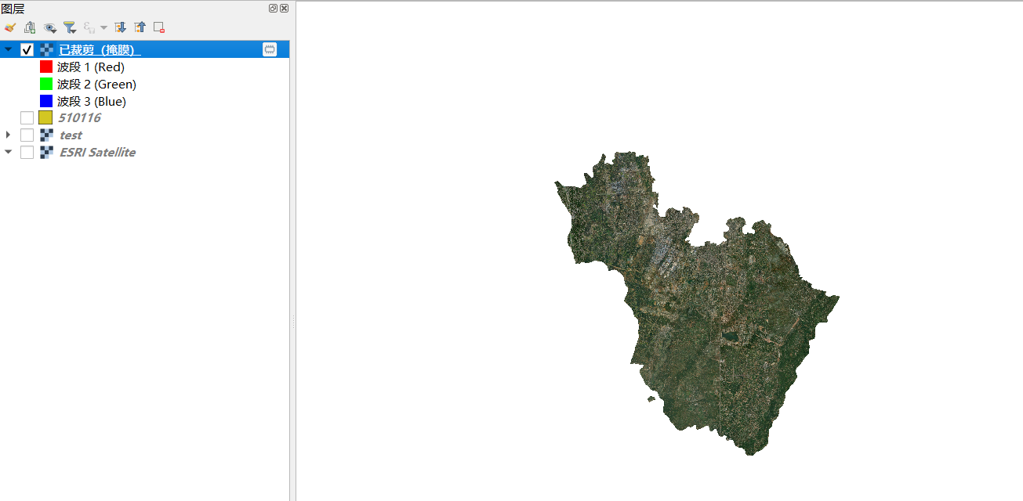The image size is (1023, 501).
Task: Select the test layer name
Action: 71,135
